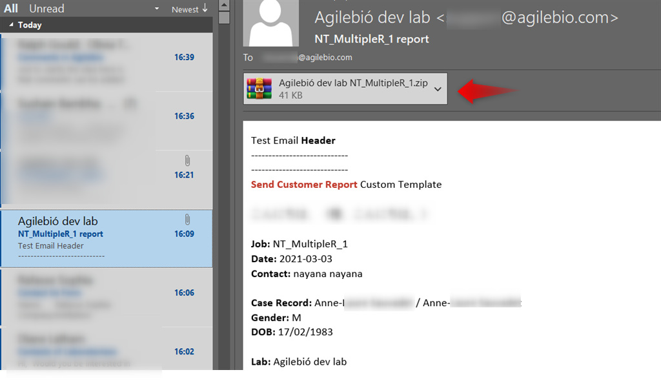Click the sender name Agilebió dev lab in header

(372, 17)
